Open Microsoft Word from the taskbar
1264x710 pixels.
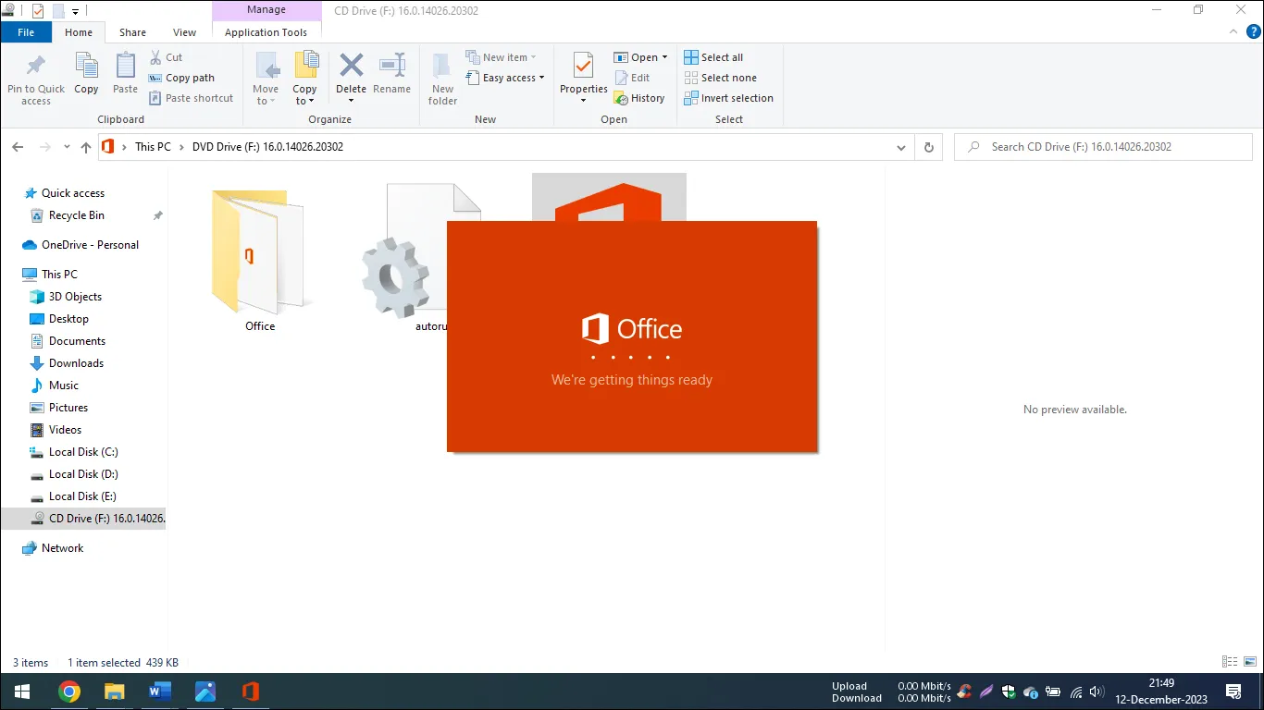(x=160, y=692)
